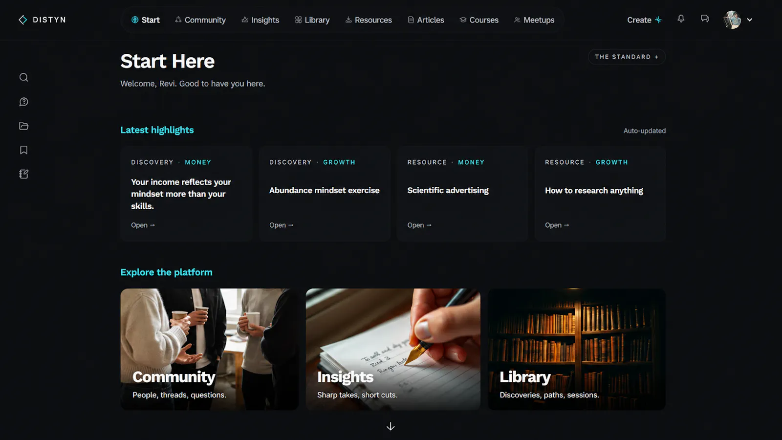Click the 'Latest highlights' heading
Viewport: 782px width, 440px height.
[x=157, y=130]
